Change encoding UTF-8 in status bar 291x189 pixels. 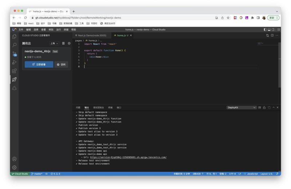click(x=232, y=174)
